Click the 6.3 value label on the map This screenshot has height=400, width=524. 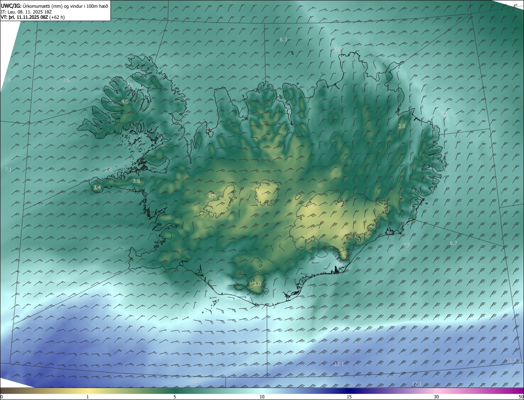[x=283, y=39]
